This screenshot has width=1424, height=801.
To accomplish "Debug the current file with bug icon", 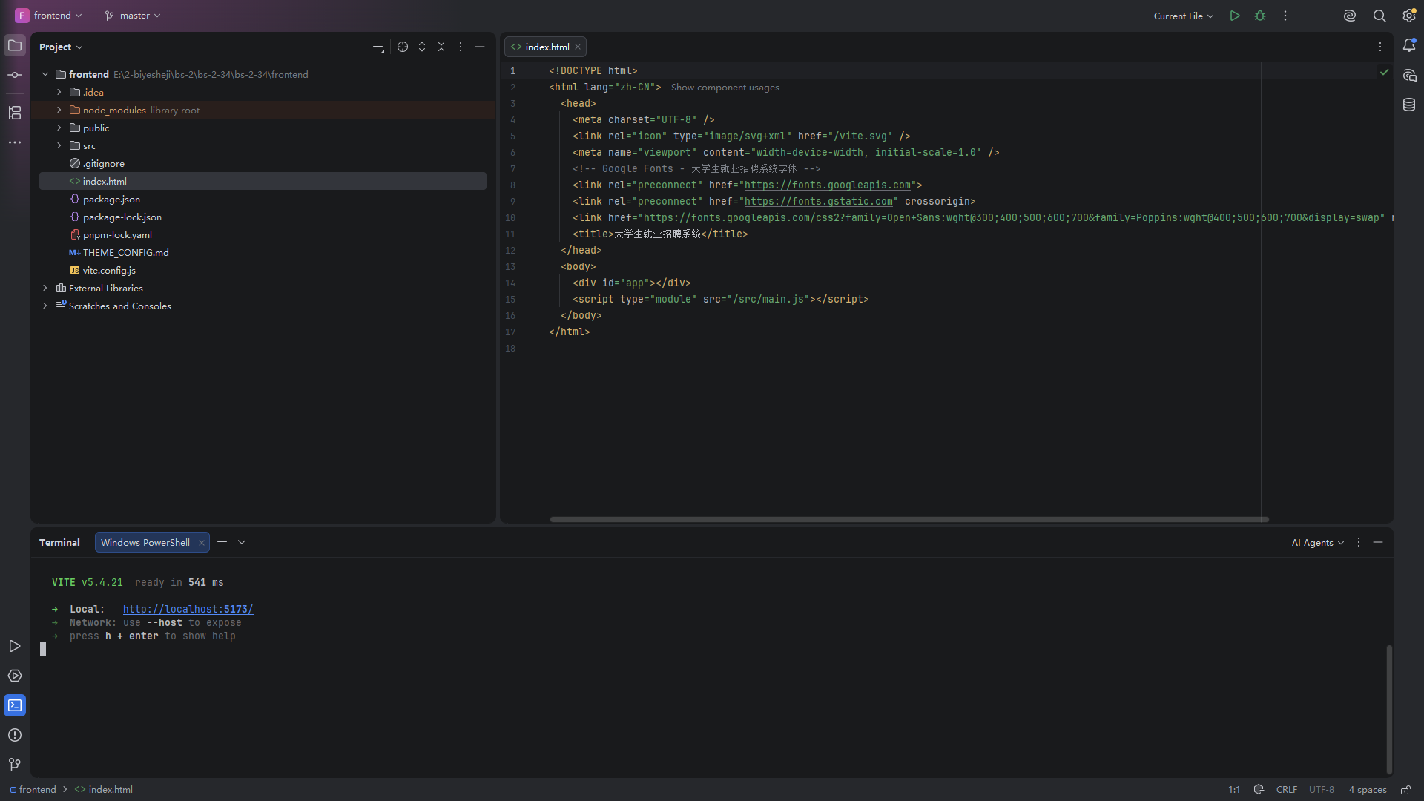I will click(1260, 16).
